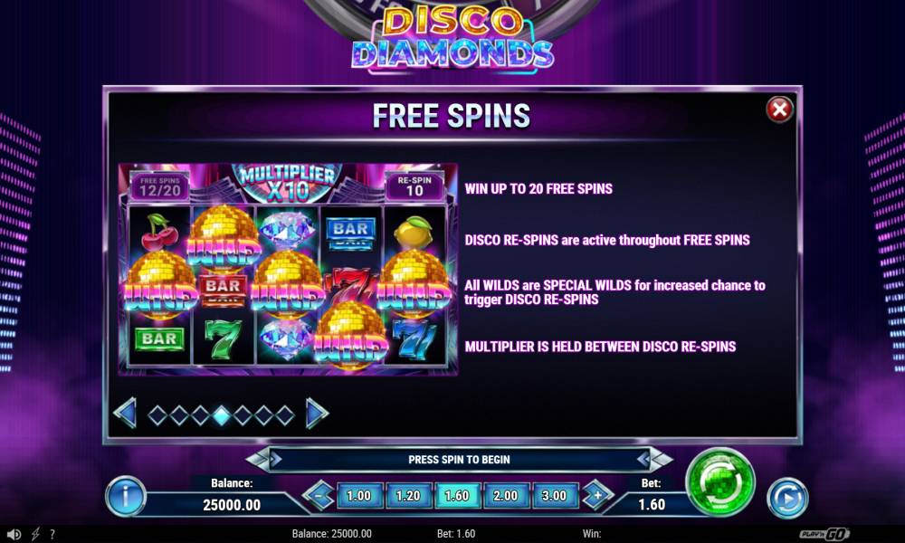Jump to the first page diamond indicator

click(157, 414)
